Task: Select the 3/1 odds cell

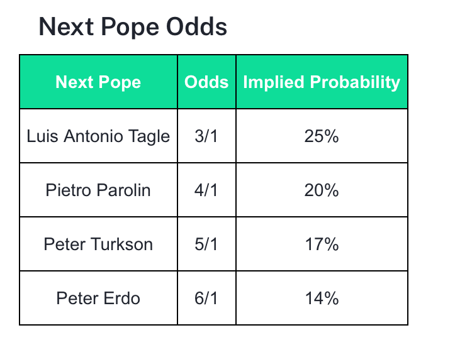Action: (x=206, y=136)
